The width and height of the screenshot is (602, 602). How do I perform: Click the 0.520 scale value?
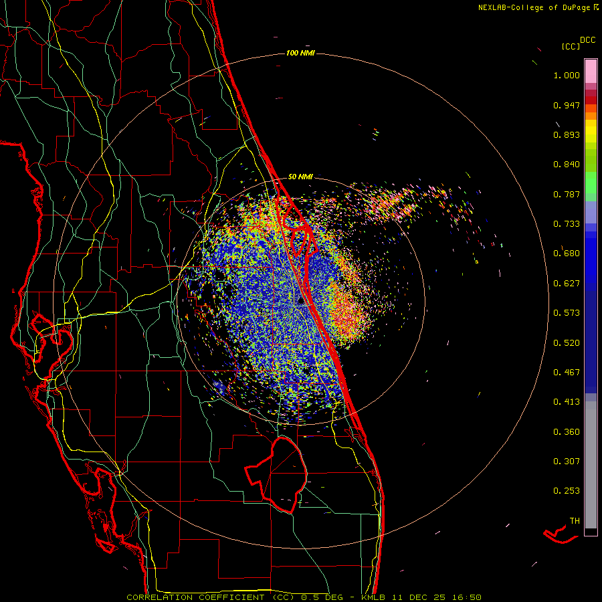tap(567, 343)
